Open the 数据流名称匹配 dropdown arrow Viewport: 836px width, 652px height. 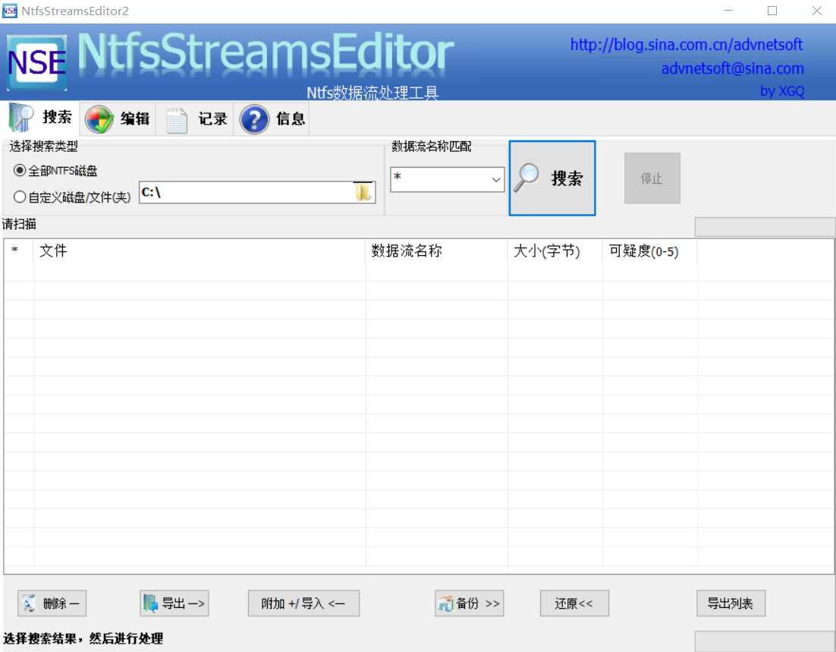click(x=496, y=180)
